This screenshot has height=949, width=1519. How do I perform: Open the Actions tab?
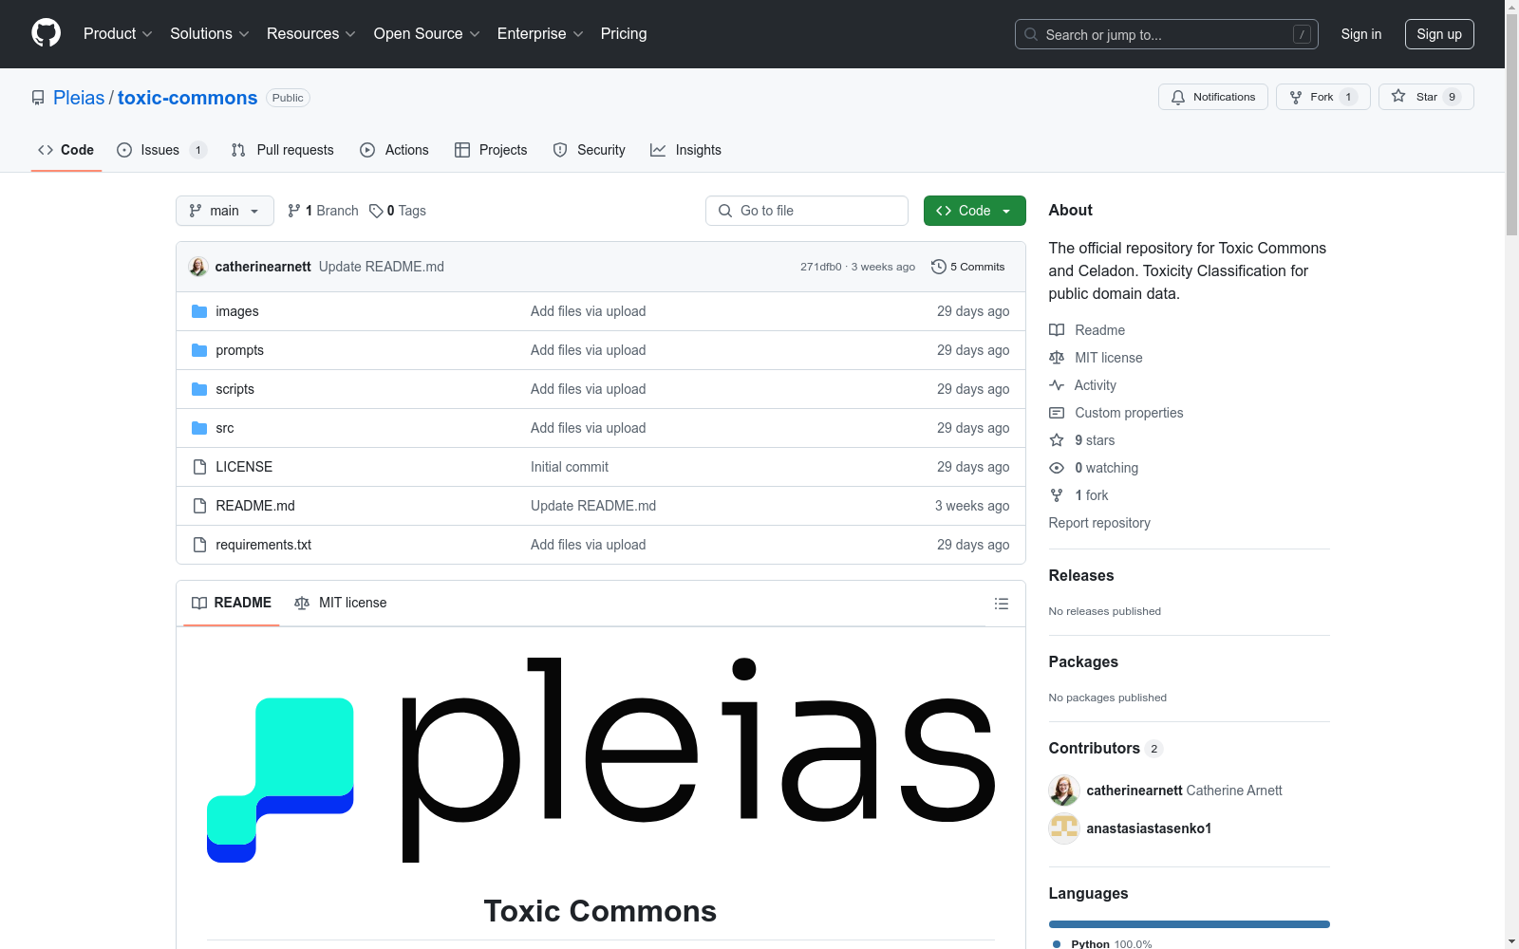395,150
